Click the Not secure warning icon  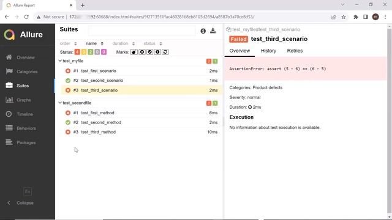[39, 17]
